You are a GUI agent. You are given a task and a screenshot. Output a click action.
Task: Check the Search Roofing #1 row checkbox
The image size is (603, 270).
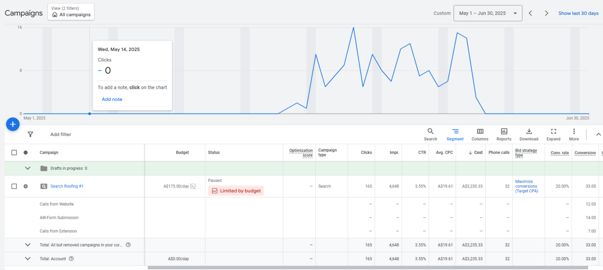tap(14, 186)
